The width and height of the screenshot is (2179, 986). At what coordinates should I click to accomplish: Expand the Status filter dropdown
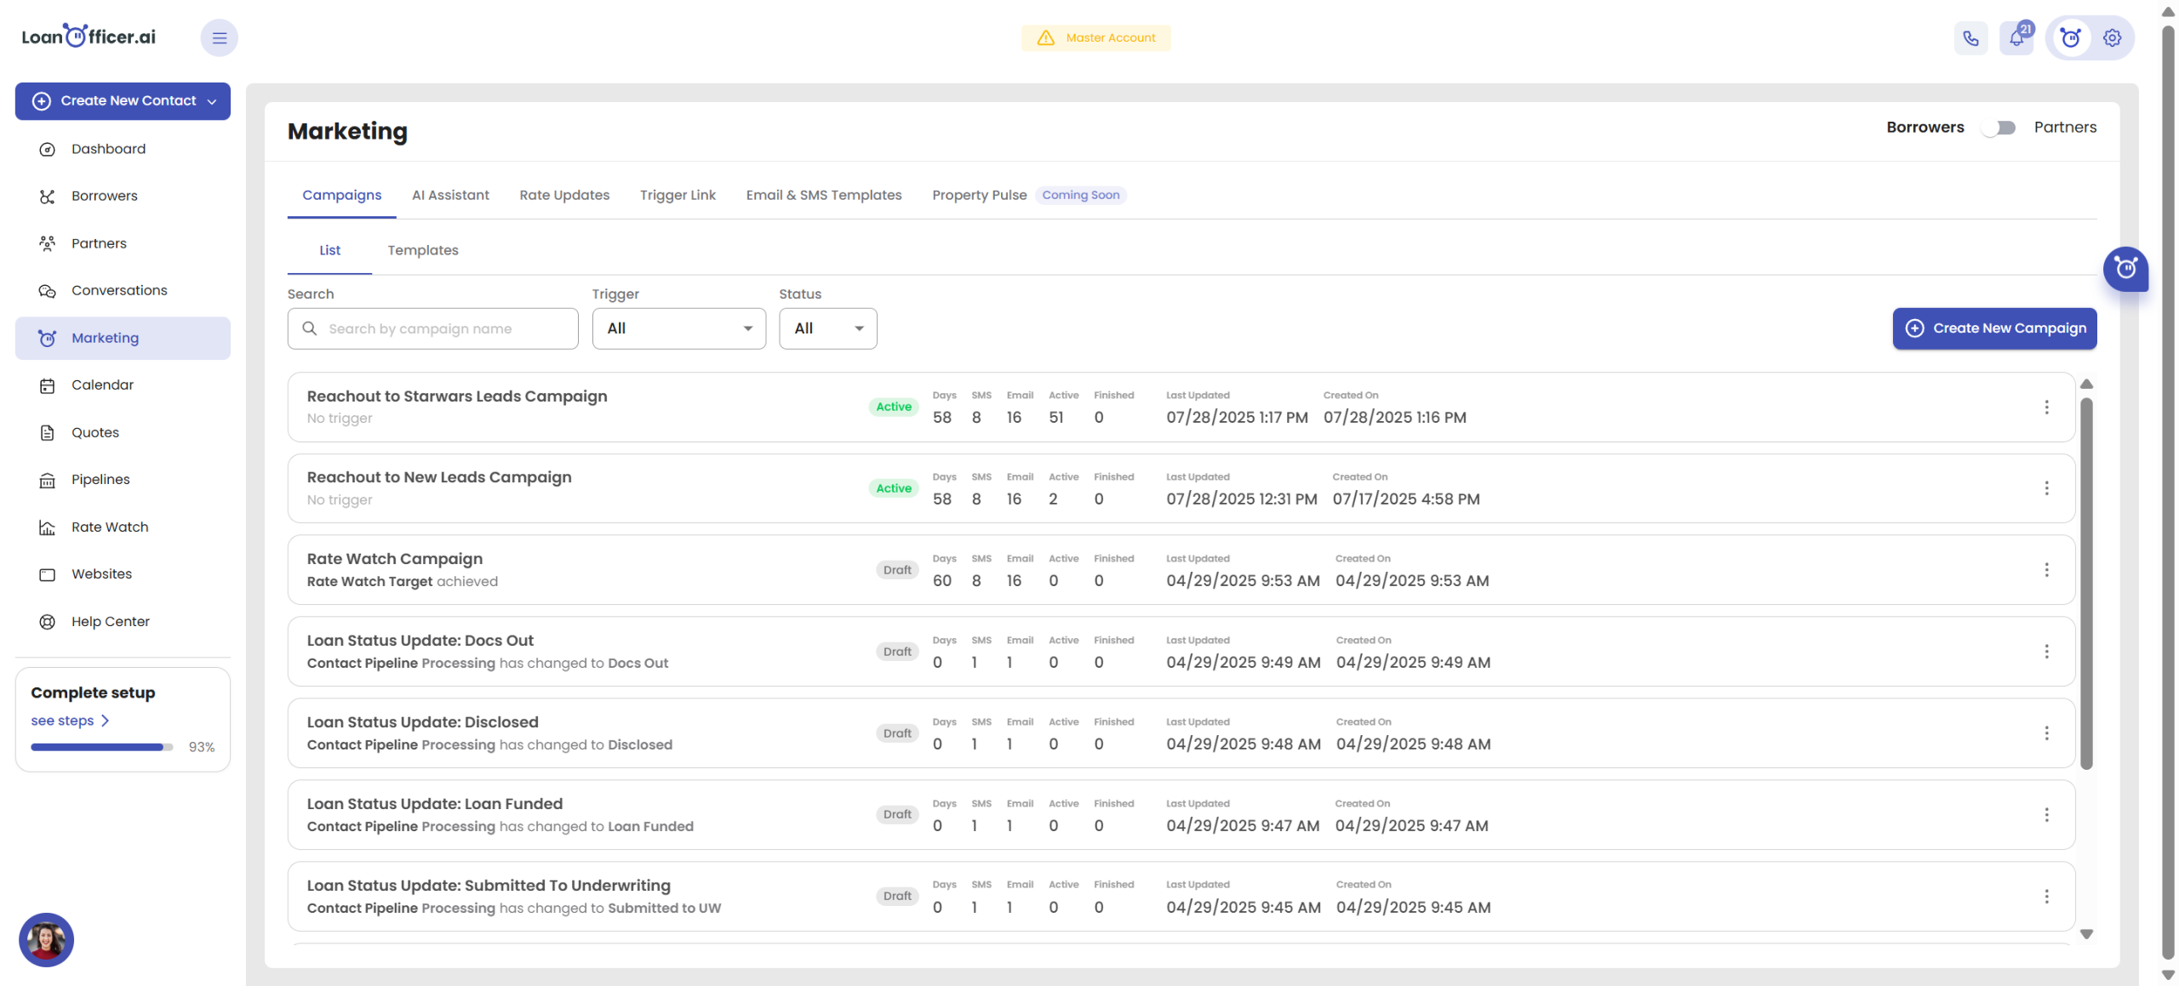[827, 328]
